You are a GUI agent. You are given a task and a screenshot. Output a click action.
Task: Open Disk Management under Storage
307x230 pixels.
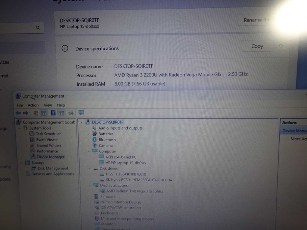pyautogui.click(x=53, y=168)
